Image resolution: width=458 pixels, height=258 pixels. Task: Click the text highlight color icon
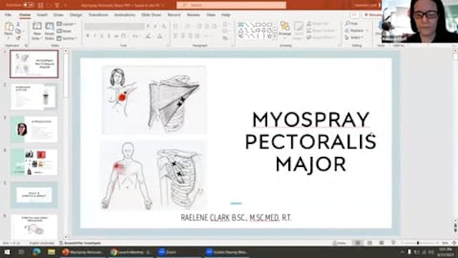(149, 36)
